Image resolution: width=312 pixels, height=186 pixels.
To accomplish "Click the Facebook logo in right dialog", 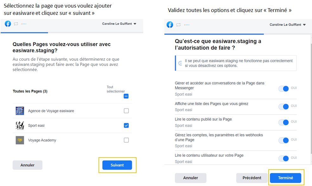I will pyautogui.click(x=170, y=25).
